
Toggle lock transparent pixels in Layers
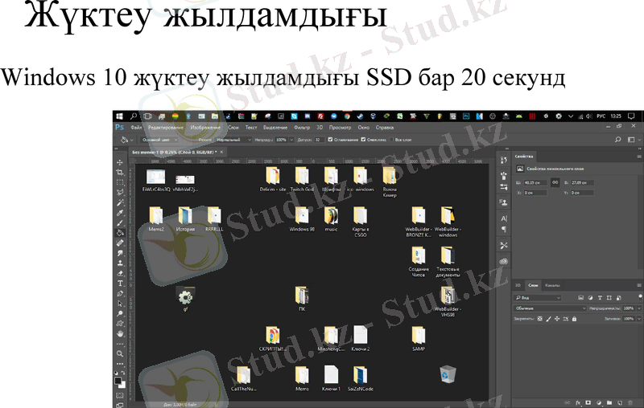tap(539, 319)
